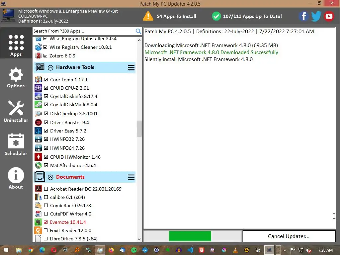
Task: Click the 54 Apps To Install label
Action: point(176,16)
